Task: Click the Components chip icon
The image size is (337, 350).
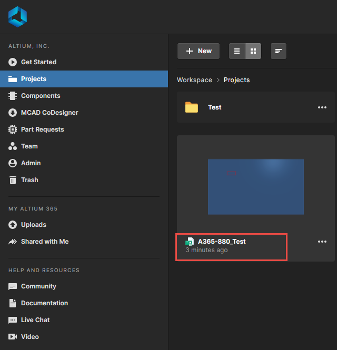Action: pyautogui.click(x=13, y=96)
